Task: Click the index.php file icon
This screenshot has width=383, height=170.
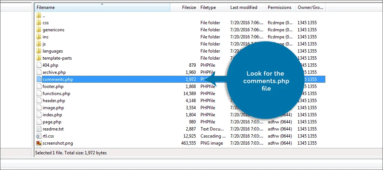Action: coord(39,114)
